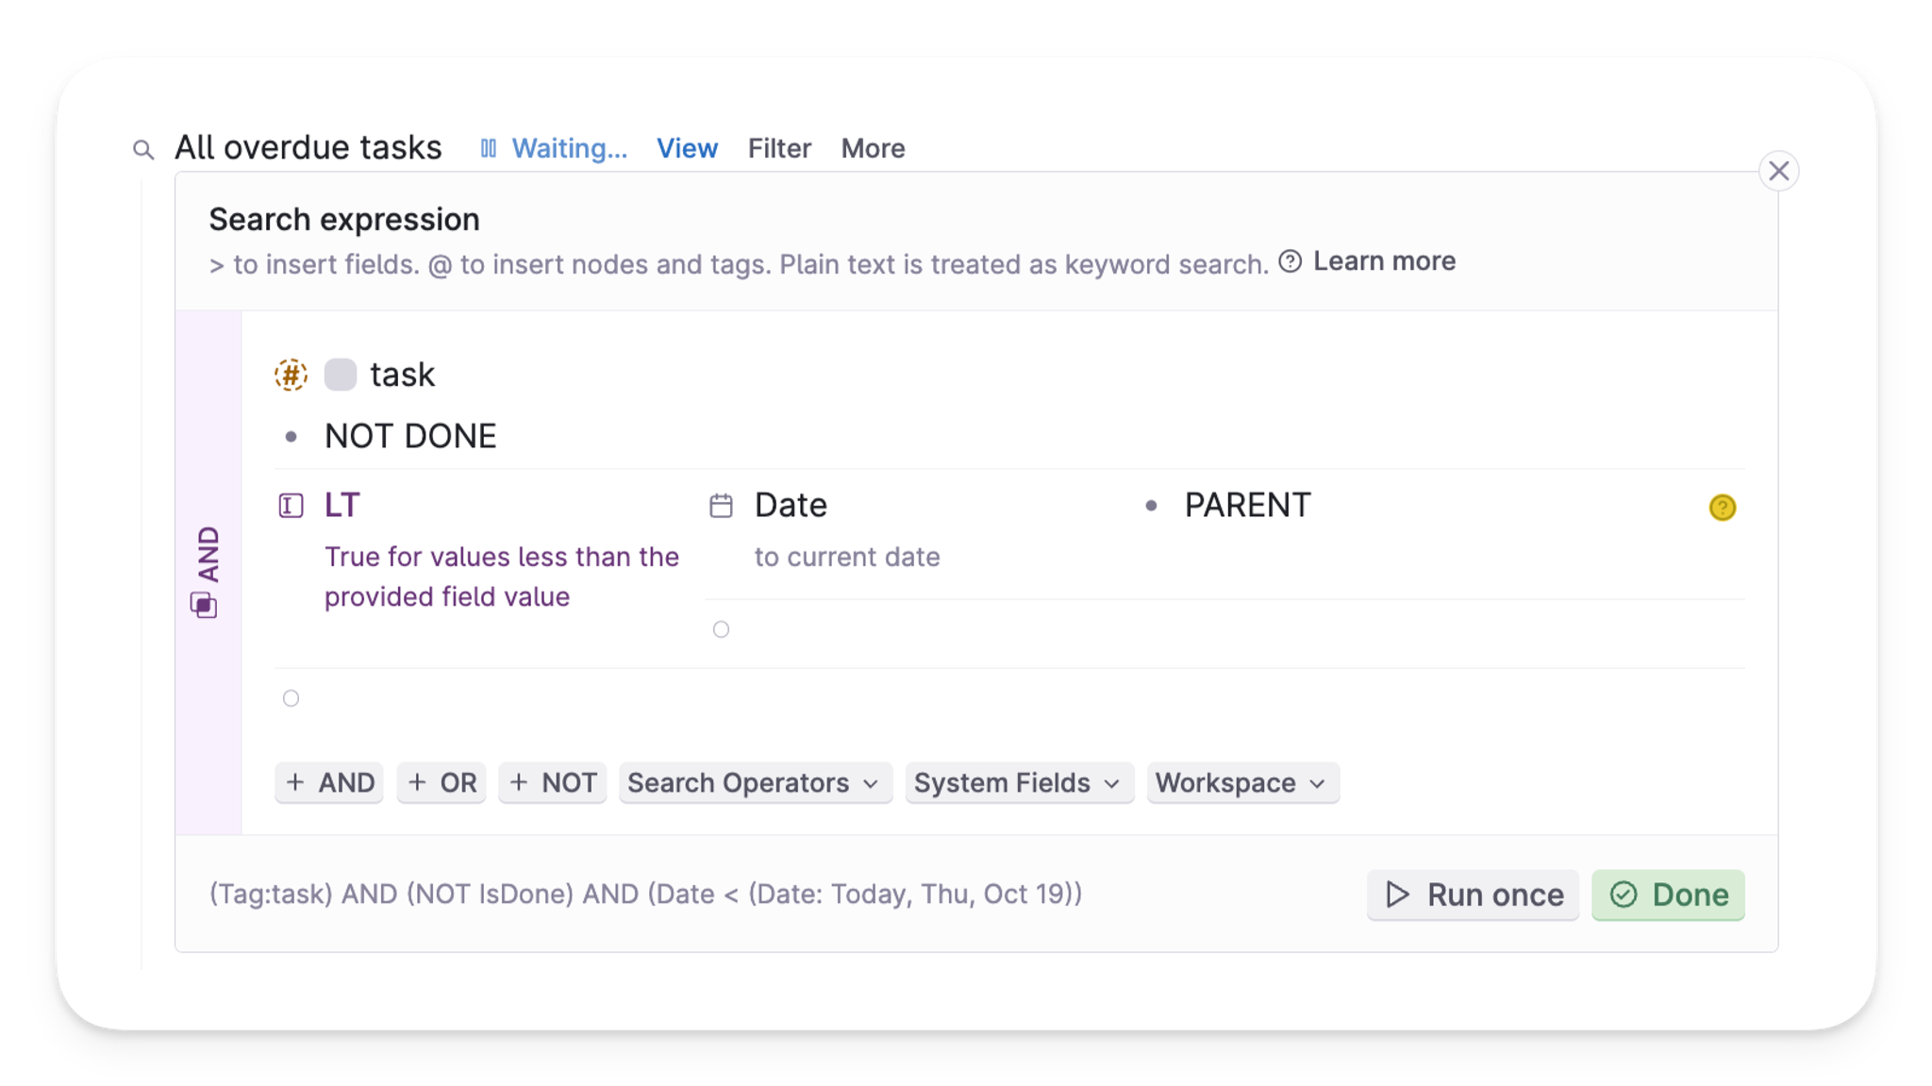Open the System Fields dropdown

pyautogui.click(x=1019, y=783)
